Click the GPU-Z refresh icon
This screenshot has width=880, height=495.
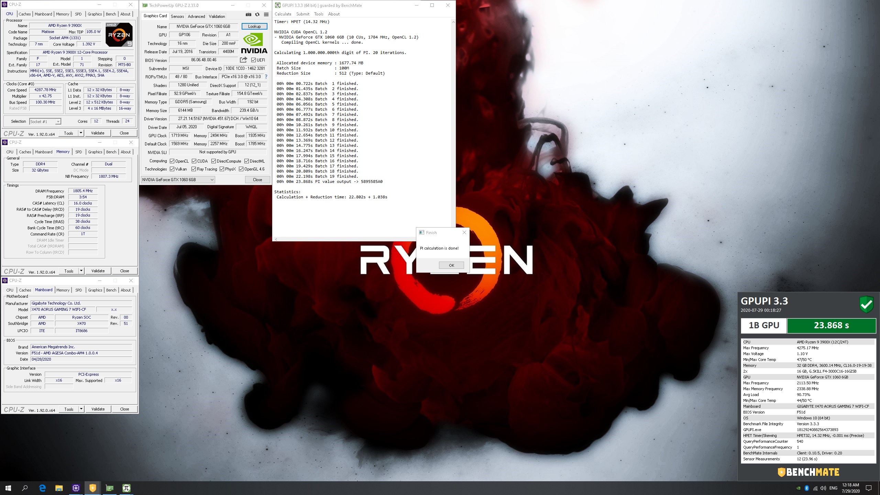click(x=257, y=14)
